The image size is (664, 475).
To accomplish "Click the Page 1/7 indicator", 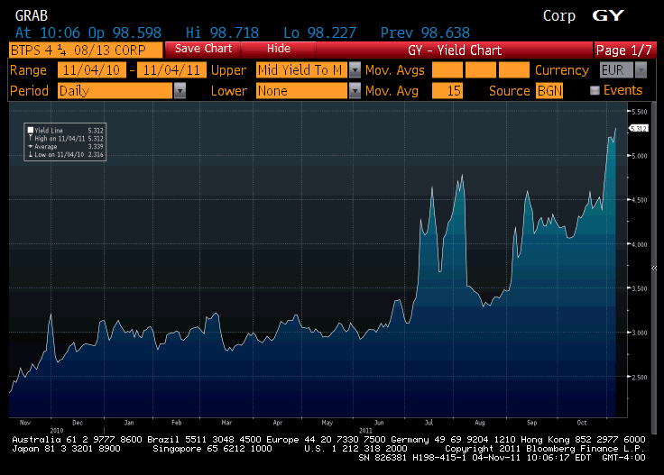I will pyautogui.click(x=624, y=50).
